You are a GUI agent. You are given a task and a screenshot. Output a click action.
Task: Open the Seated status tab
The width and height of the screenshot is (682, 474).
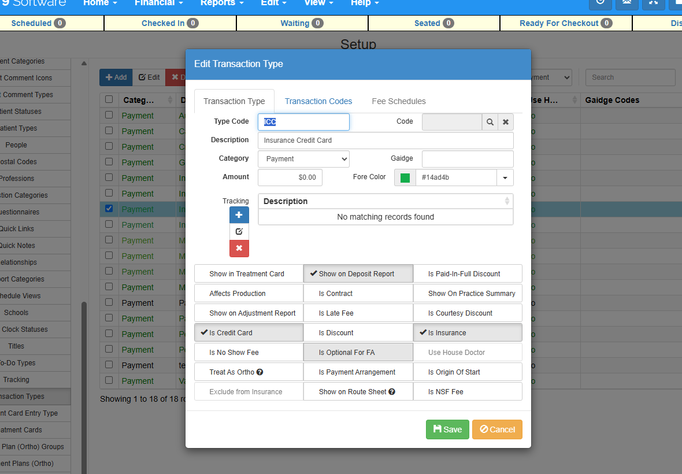click(434, 23)
